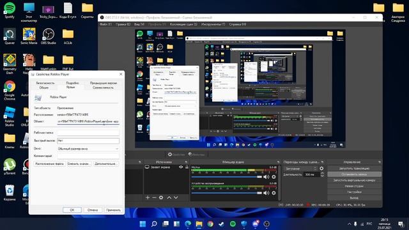Move source down with the down arrow
This screenshot has height=230, width=409.
click(176, 197)
